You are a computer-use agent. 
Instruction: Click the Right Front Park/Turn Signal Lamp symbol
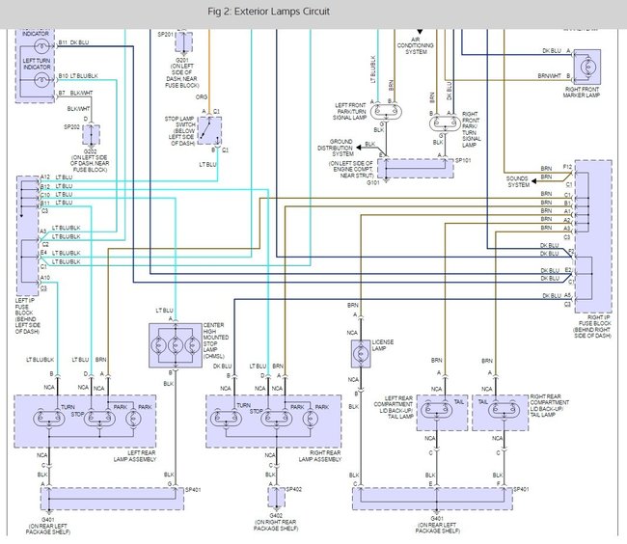[445, 123]
